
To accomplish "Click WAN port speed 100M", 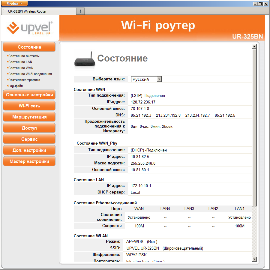I will (x=139, y=226).
